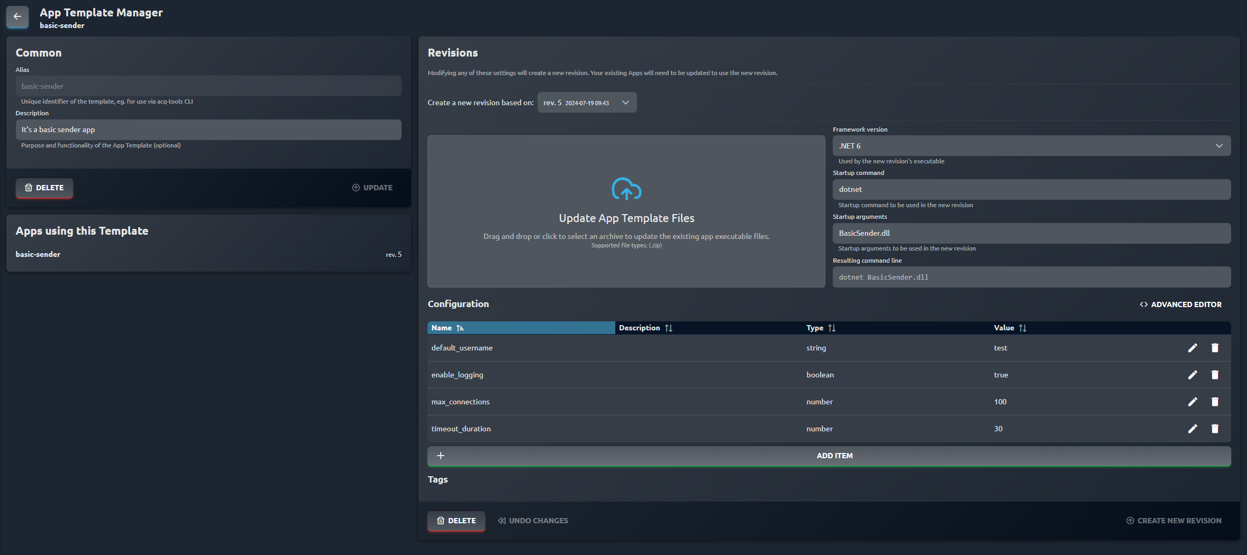Click the Update App Template Files dropzone
Image resolution: width=1247 pixels, height=555 pixels.
pyautogui.click(x=626, y=211)
